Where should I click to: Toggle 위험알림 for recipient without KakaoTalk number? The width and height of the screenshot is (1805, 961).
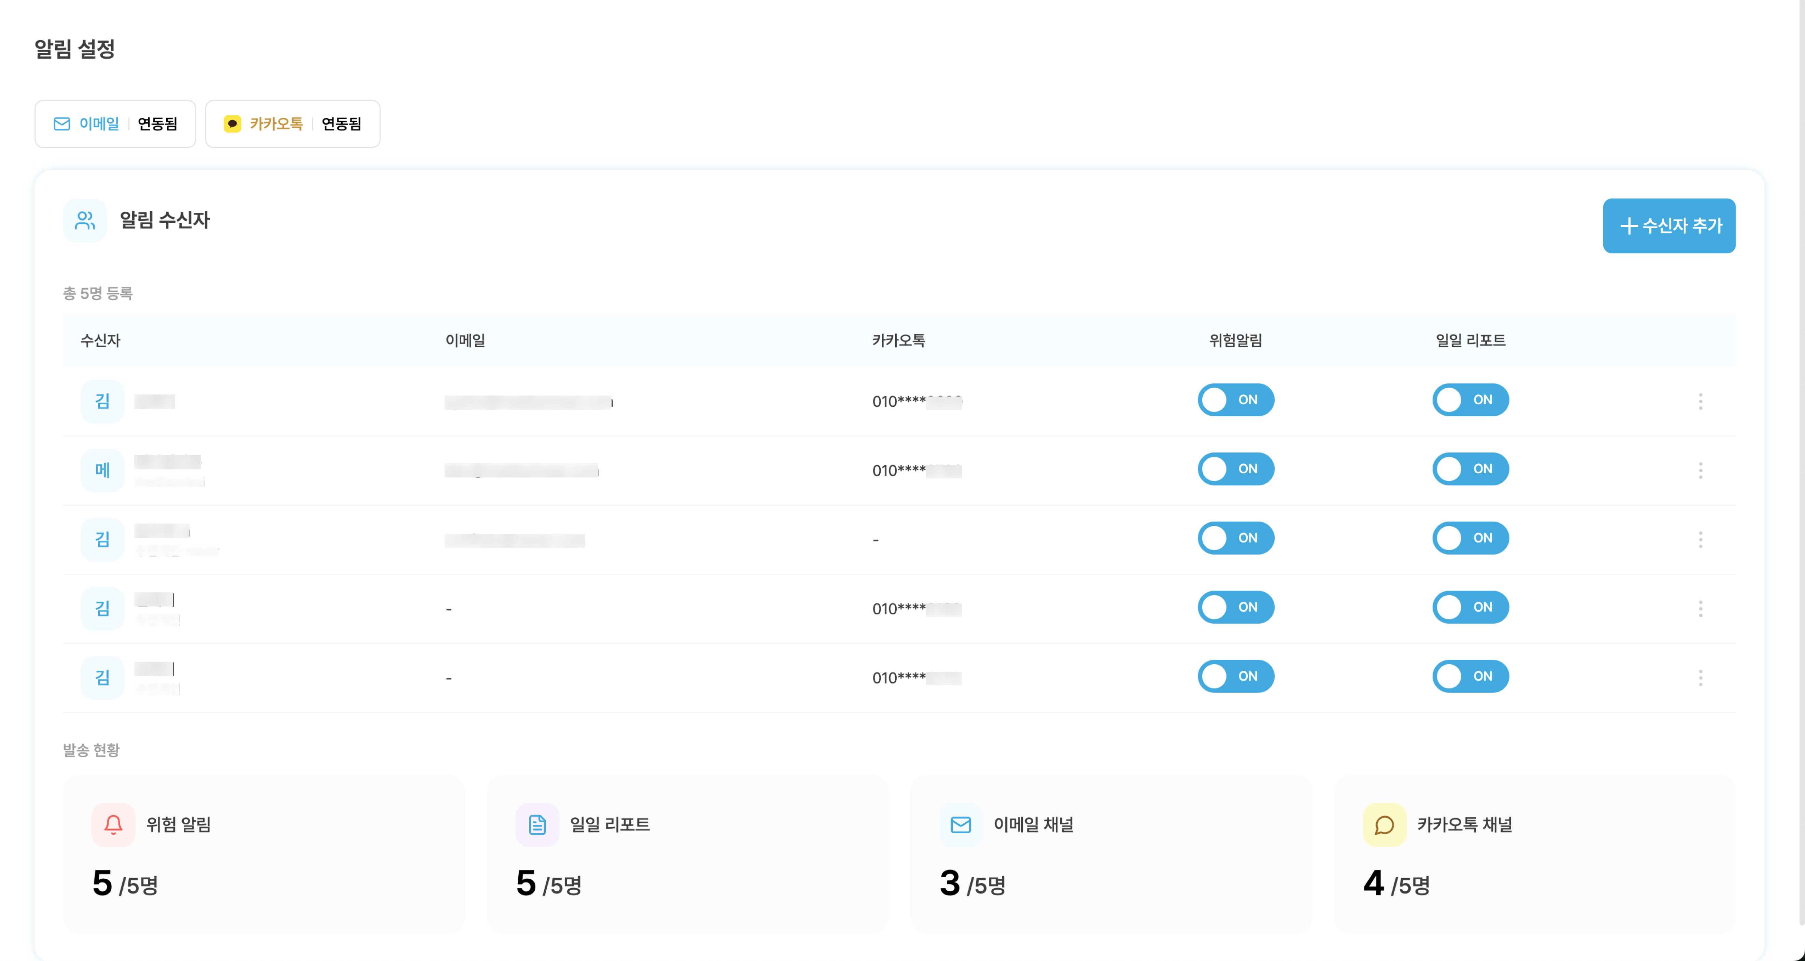pyautogui.click(x=1235, y=538)
